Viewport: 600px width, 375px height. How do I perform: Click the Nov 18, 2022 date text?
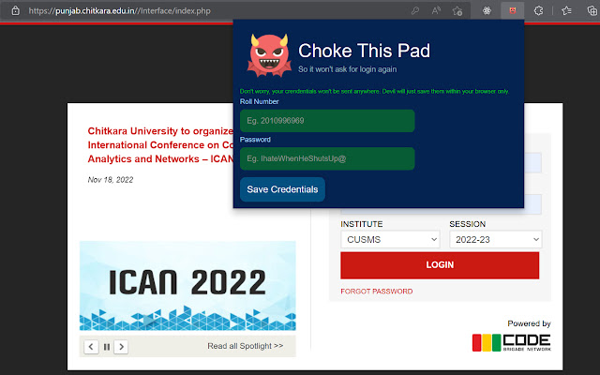click(111, 180)
